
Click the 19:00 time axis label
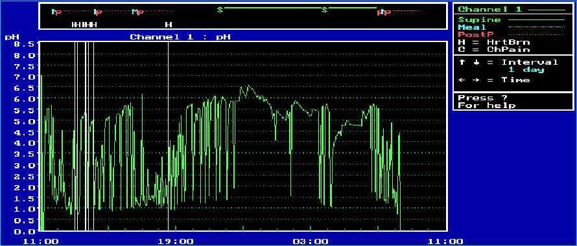176,241
